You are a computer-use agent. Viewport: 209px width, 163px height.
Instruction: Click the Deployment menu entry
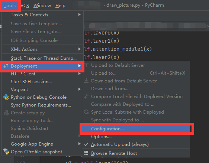click(42, 66)
